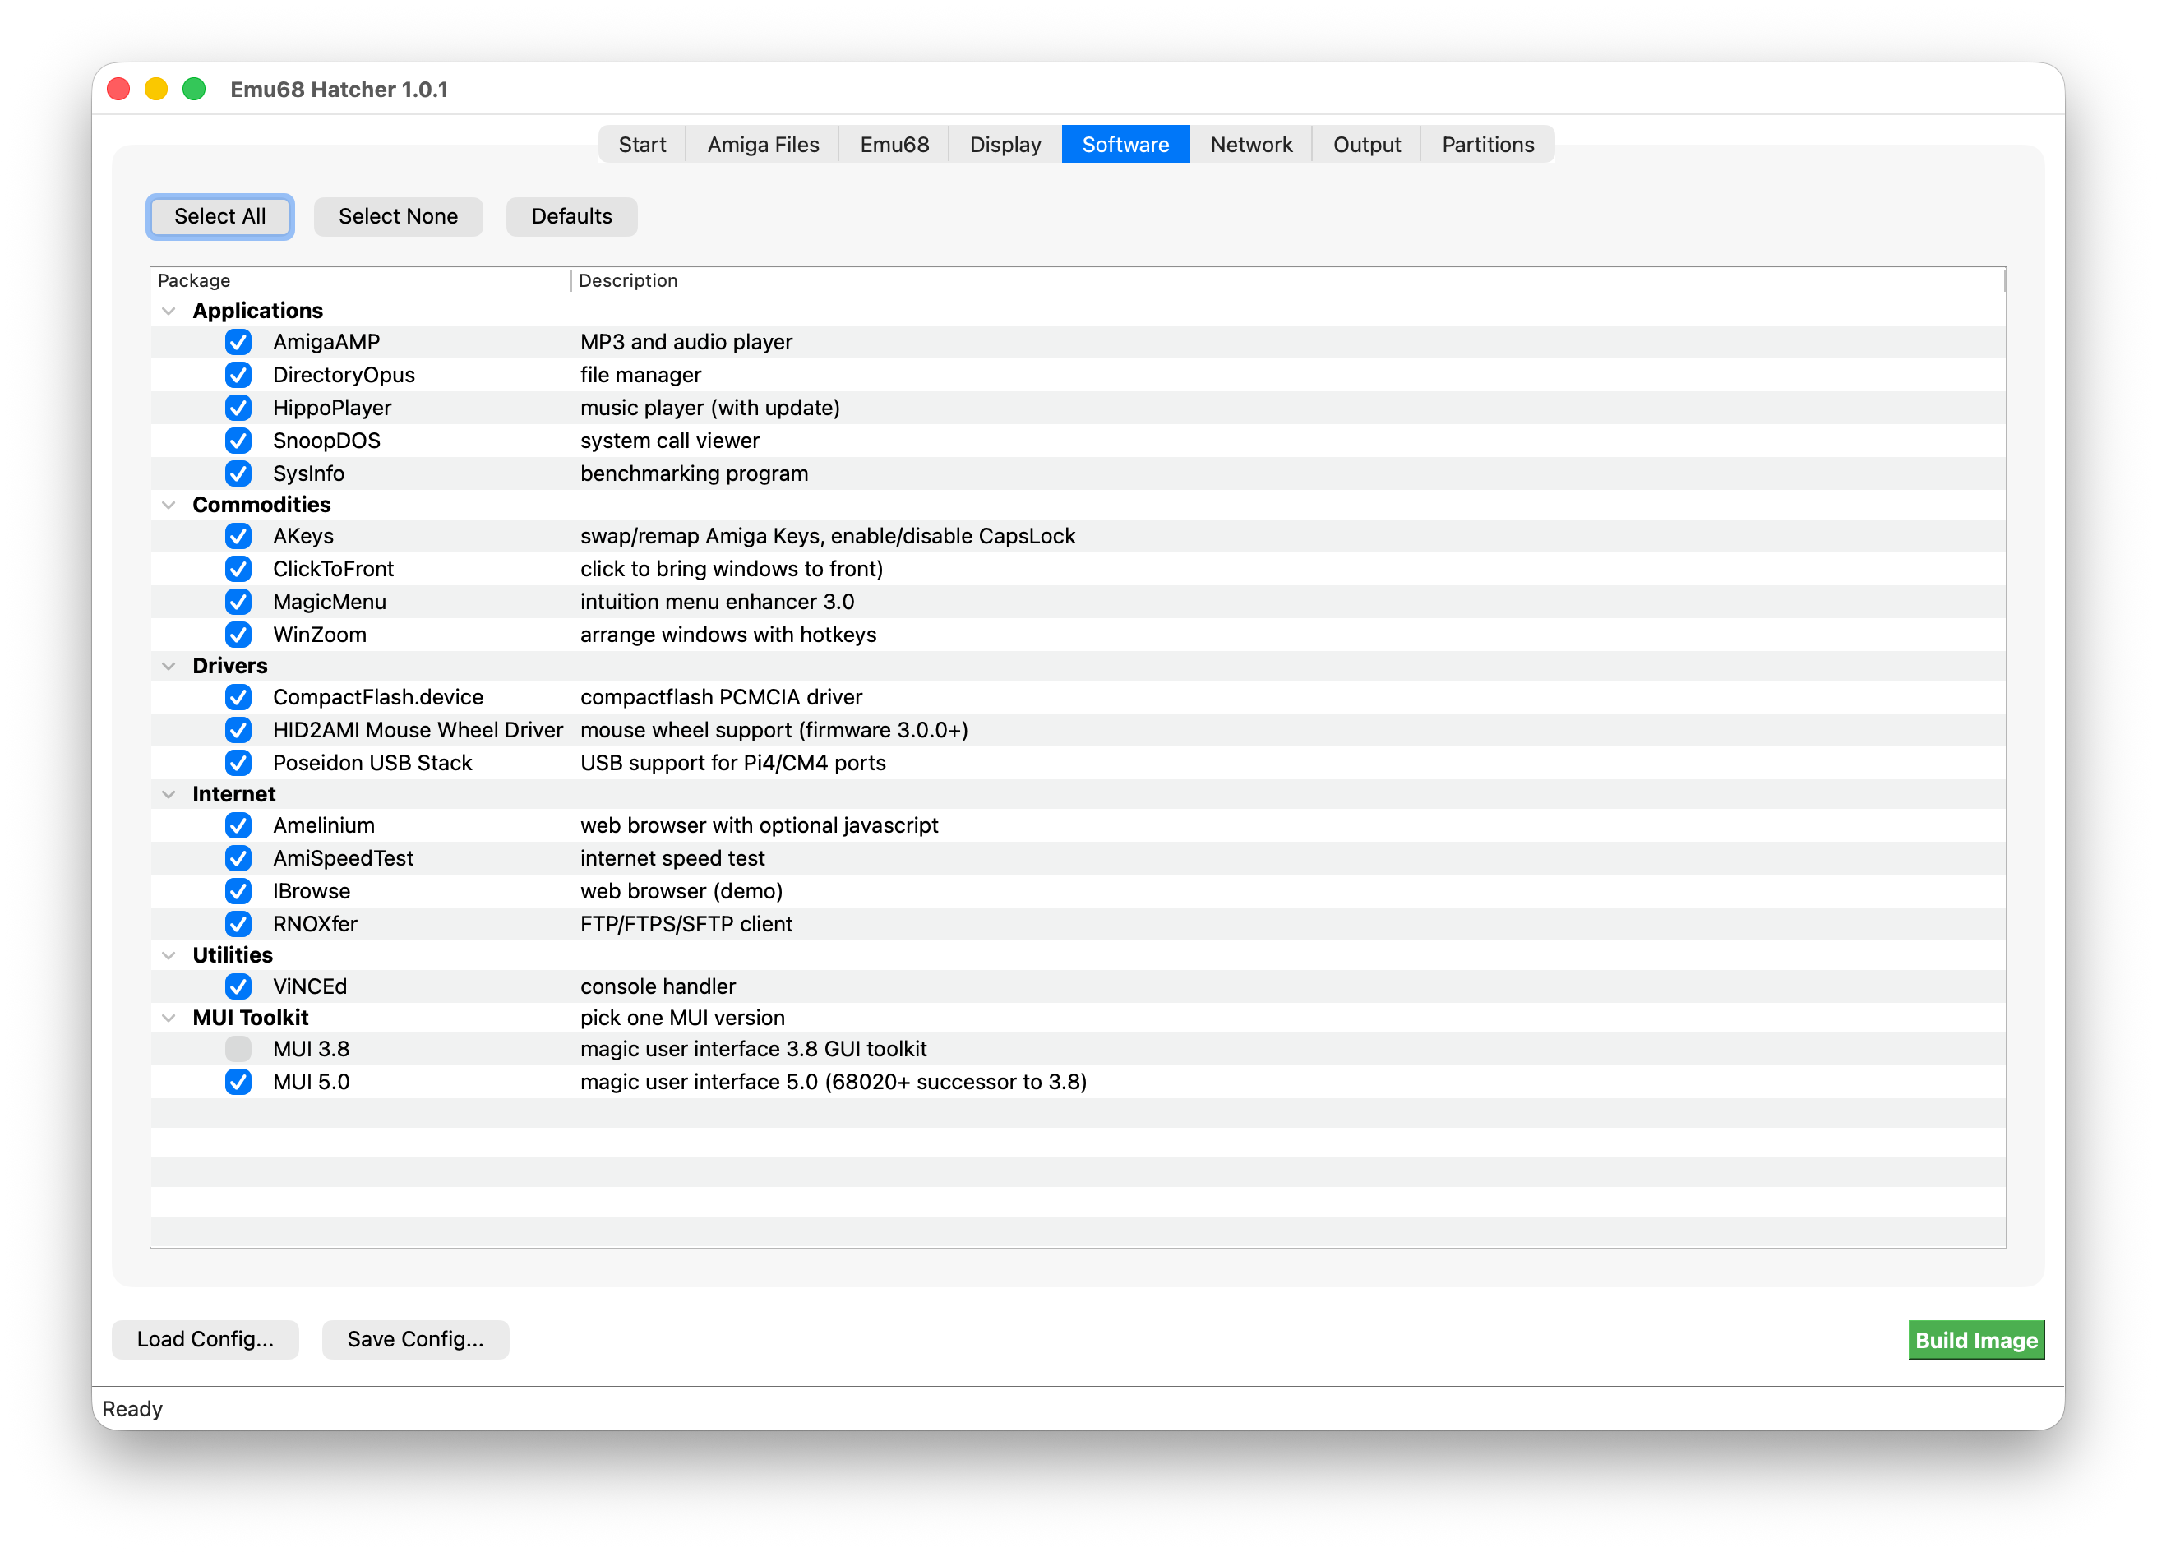Open the Amiga Files tab
The width and height of the screenshot is (2157, 1552).
point(763,145)
